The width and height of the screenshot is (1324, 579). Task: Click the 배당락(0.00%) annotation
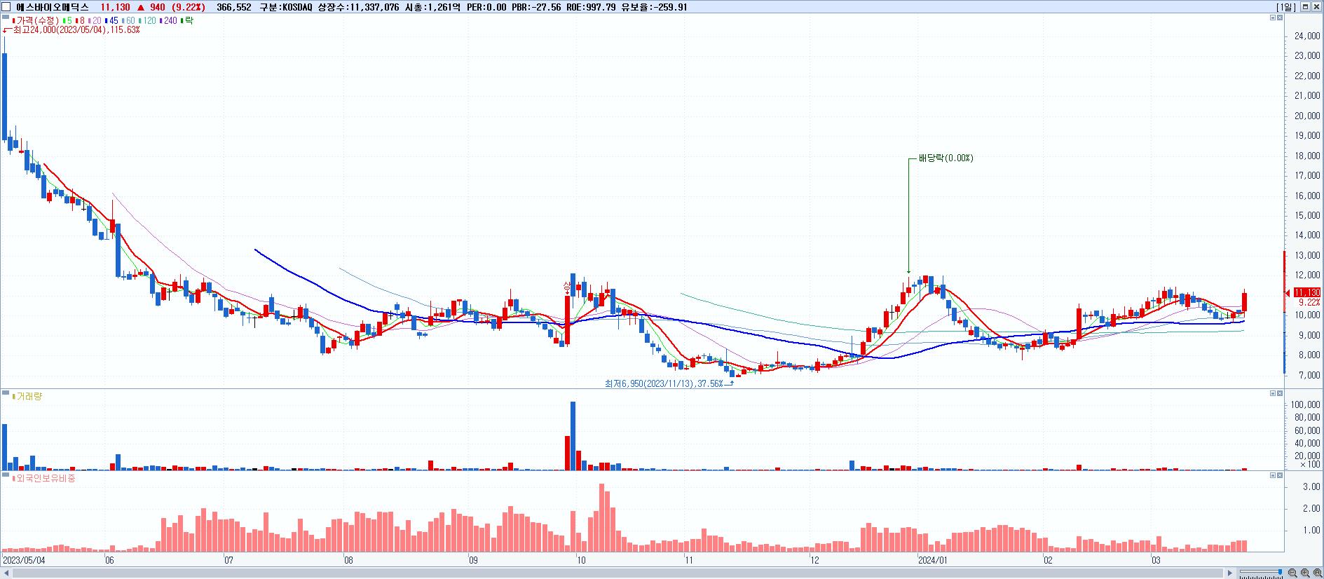[x=946, y=158]
